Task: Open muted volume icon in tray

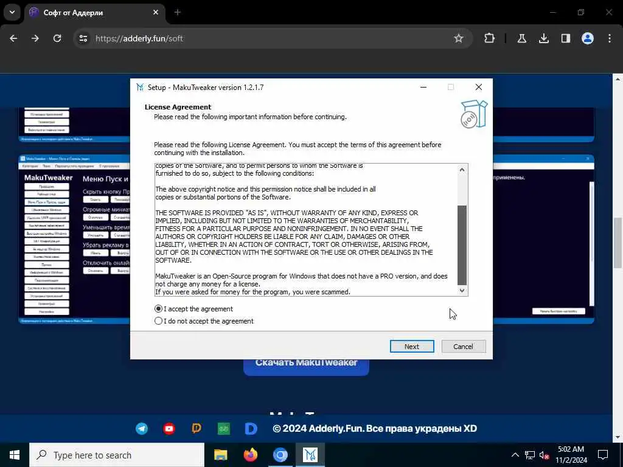Action: pyautogui.click(x=545, y=455)
